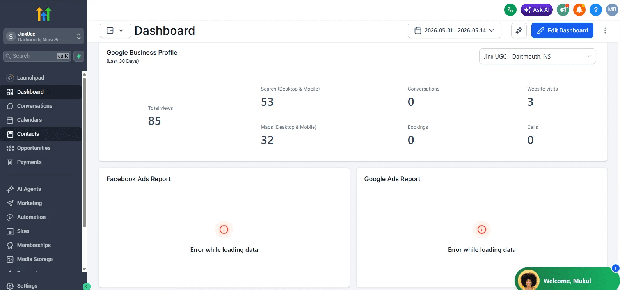Open the JinxUgc account switcher
Screen dimensions: 620x290
tap(44, 37)
